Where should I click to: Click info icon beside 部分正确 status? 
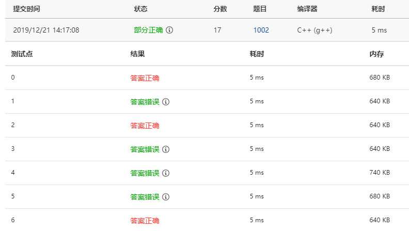pyautogui.click(x=169, y=30)
